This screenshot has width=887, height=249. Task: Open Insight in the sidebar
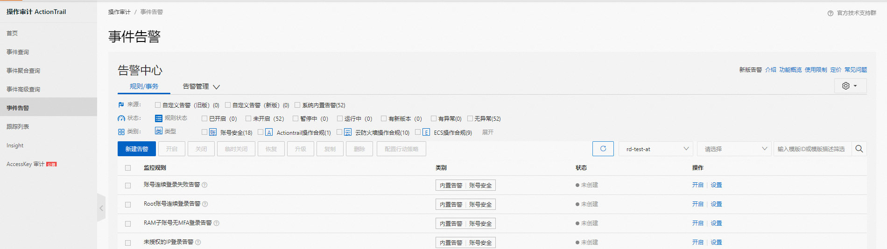(15, 145)
